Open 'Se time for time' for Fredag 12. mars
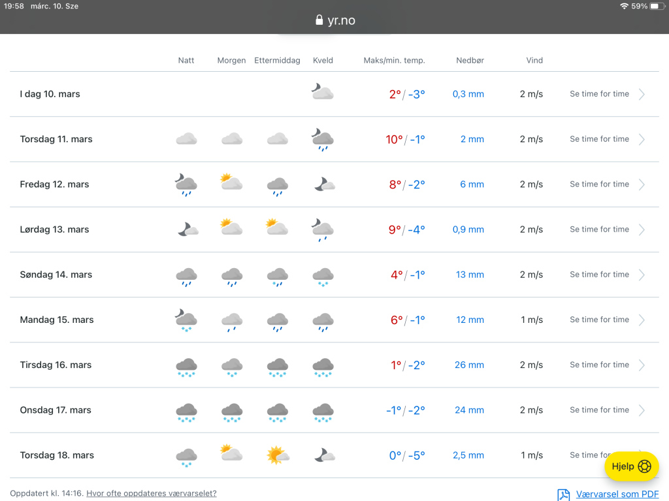Viewport: 669px width, 501px height. click(x=599, y=185)
